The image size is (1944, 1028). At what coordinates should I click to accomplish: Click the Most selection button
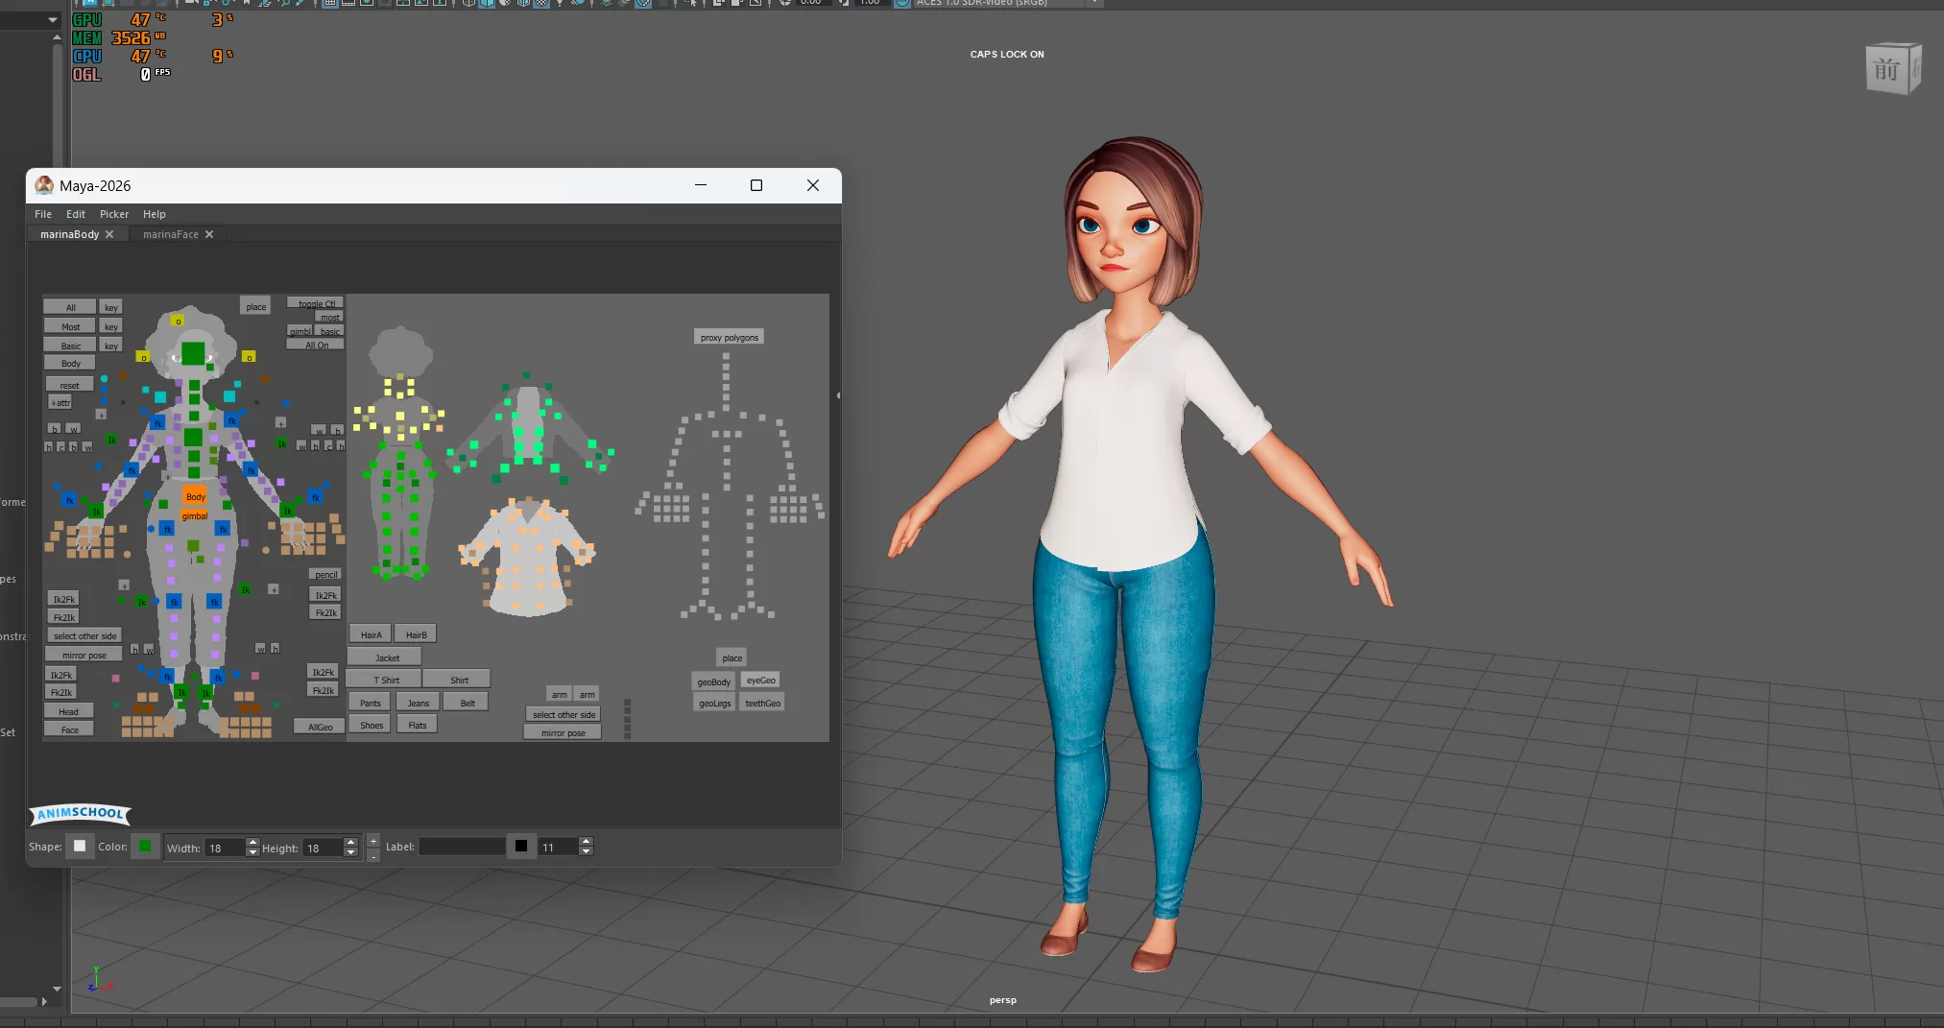pos(70,326)
